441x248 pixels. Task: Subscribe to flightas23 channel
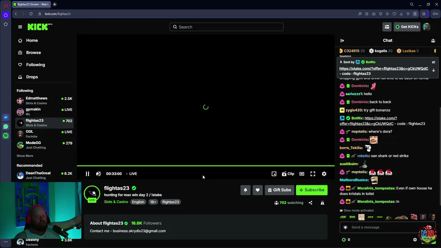click(x=312, y=190)
